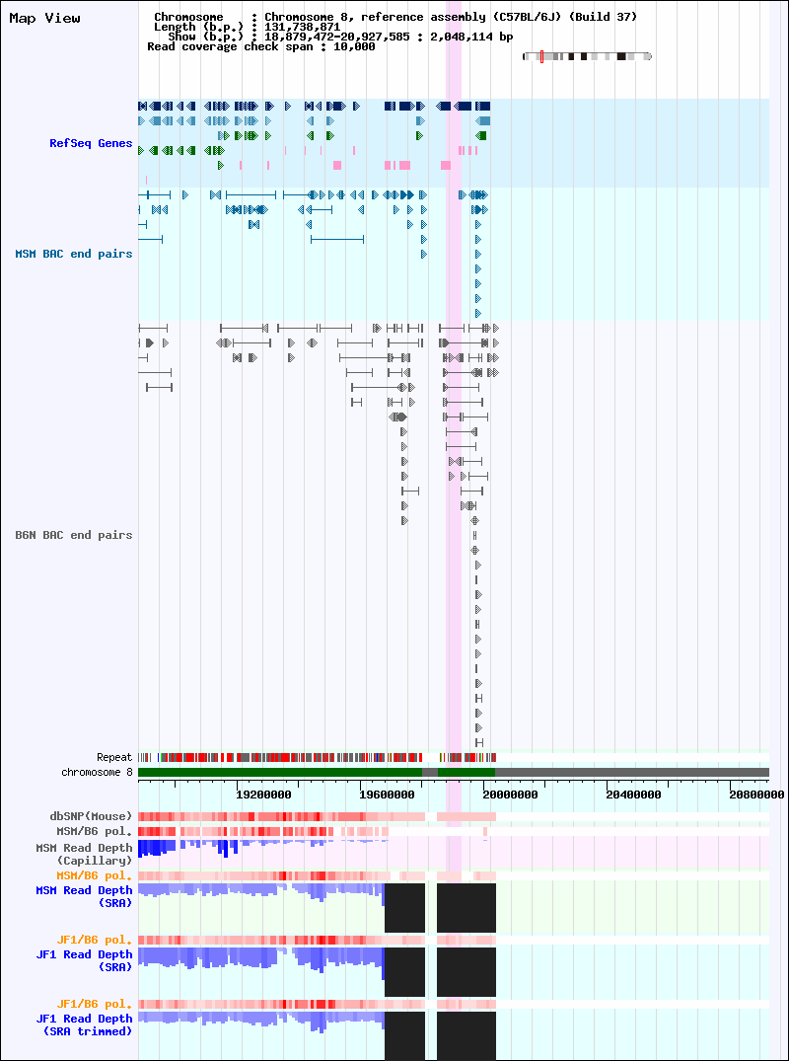
Task: Click the 20400000 axis coordinate
Action: tap(635, 794)
